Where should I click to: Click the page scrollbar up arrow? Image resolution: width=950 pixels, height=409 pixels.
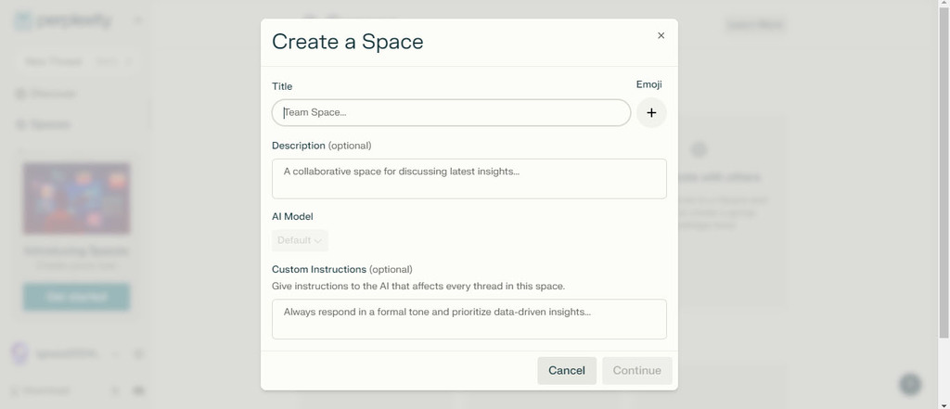944,5
